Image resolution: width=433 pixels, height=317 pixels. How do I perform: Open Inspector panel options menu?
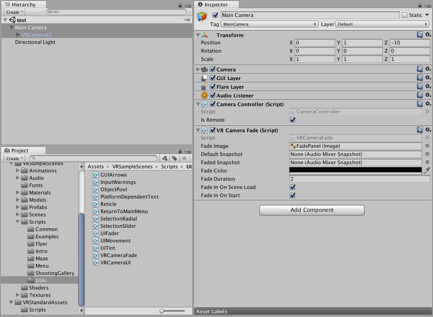coord(428,5)
